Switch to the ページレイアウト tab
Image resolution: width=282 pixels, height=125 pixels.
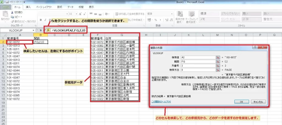(x=44, y=7)
